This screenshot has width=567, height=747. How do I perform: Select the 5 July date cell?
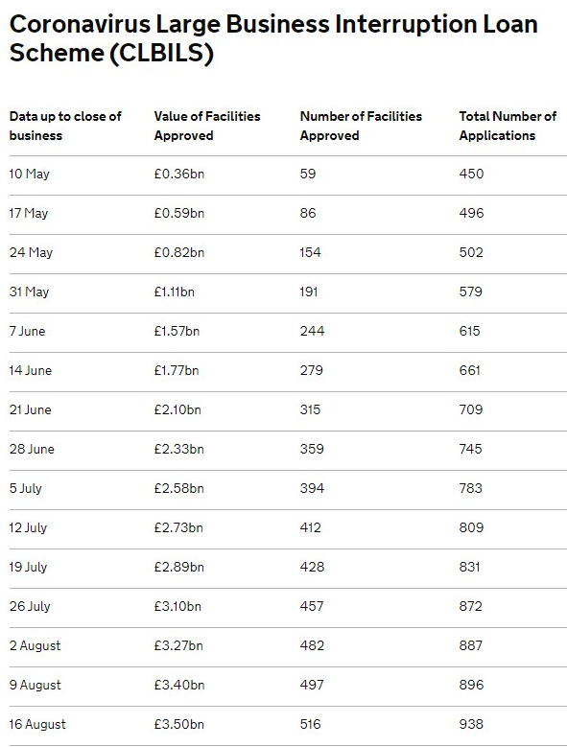click(26, 489)
